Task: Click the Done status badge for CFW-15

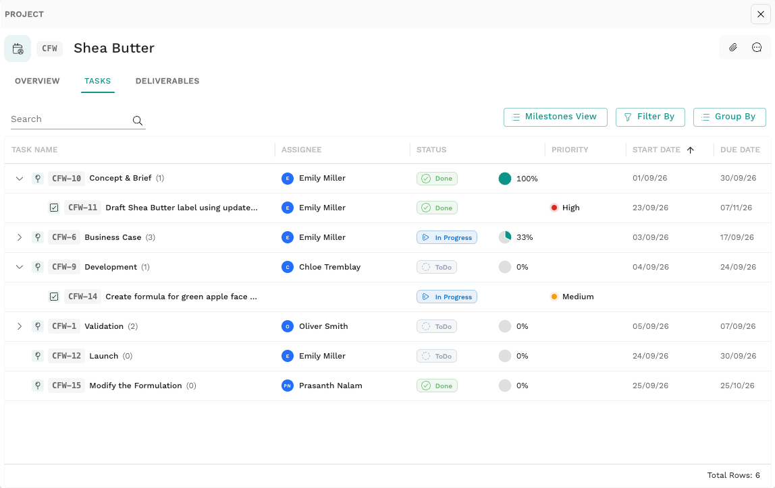Action: [x=437, y=386]
